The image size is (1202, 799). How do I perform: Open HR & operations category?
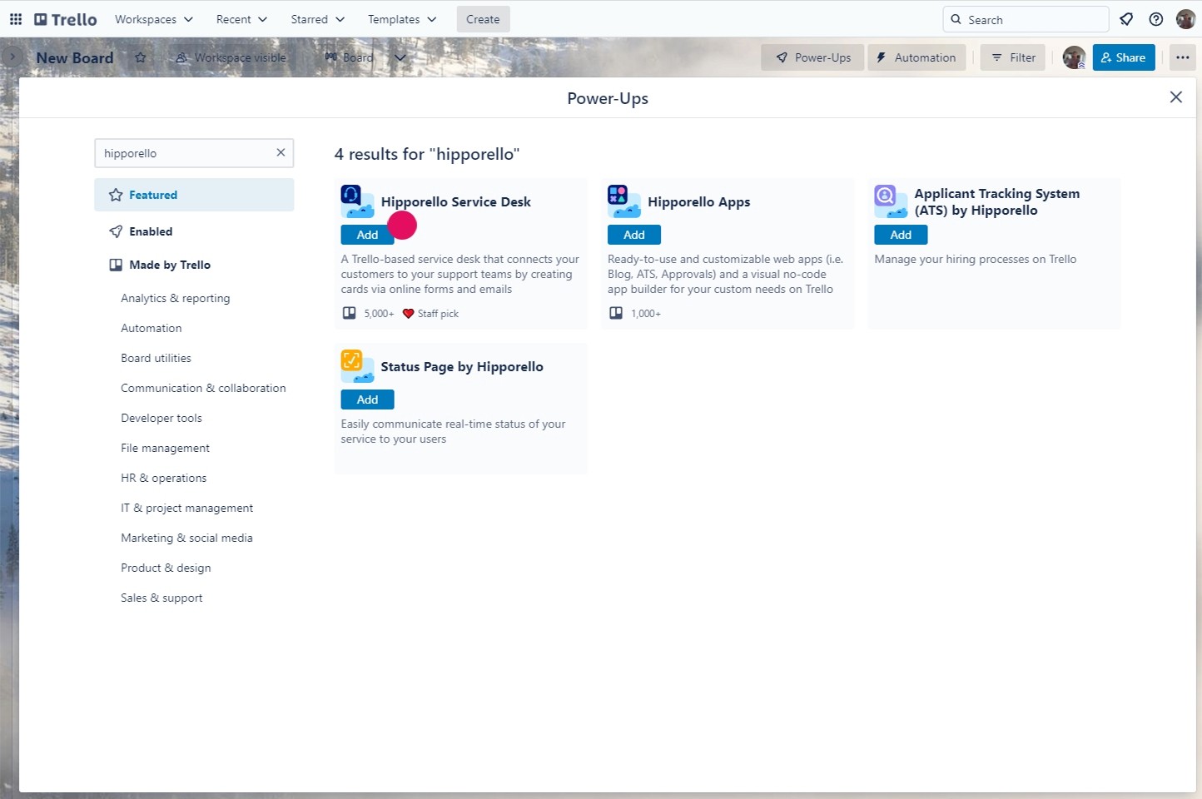tap(163, 478)
